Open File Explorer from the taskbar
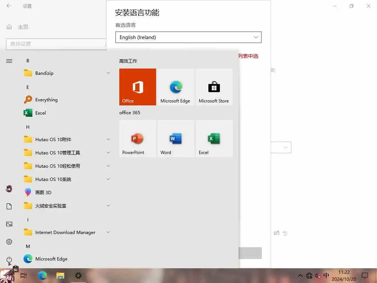This screenshot has width=377, height=283. 60,276
